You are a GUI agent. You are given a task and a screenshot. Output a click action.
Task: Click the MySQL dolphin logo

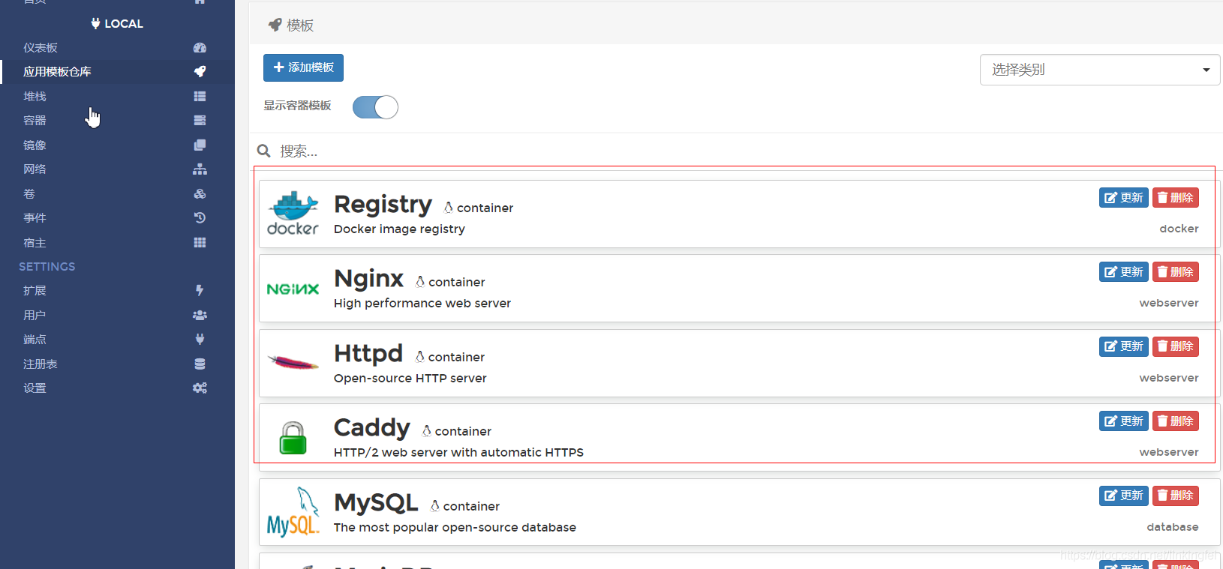point(293,512)
